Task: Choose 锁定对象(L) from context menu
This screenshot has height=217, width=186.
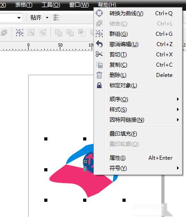Action: coord(138,85)
